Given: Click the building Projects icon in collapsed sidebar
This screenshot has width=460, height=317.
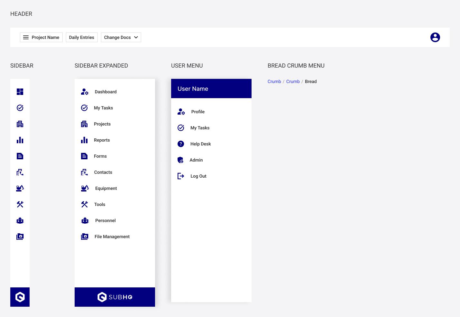Looking at the screenshot, I should (x=20, y=124).
